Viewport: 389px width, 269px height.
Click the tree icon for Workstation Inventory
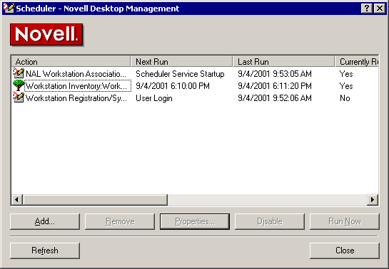19,85
